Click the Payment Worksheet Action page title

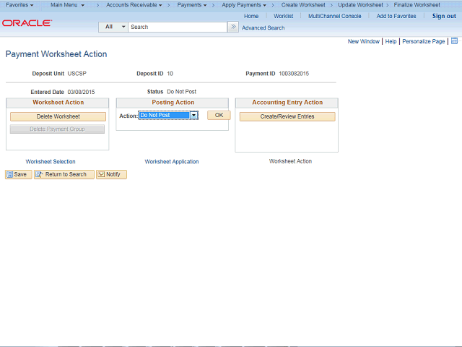(56, 54)
